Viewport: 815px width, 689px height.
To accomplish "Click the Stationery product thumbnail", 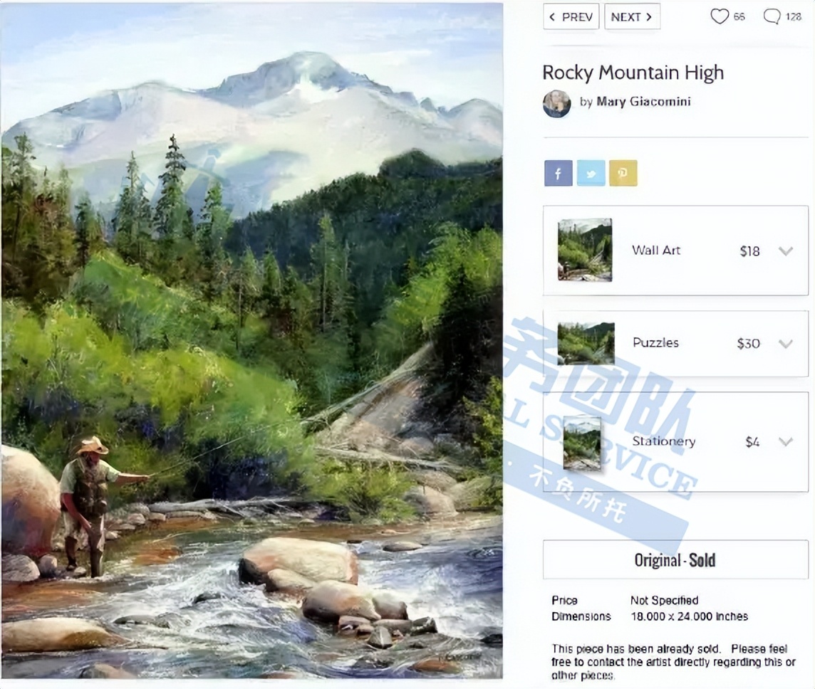I will click(582, 442).
